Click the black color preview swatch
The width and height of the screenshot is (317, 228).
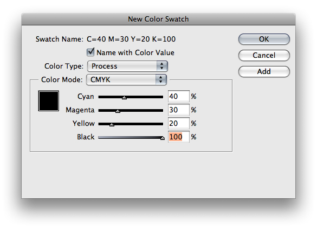49,101
